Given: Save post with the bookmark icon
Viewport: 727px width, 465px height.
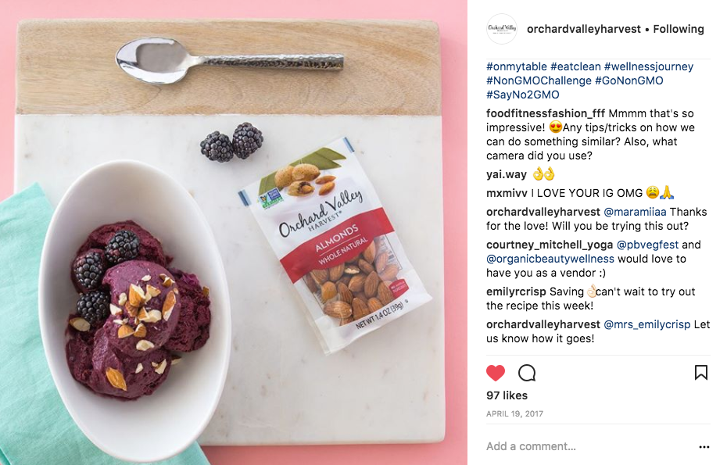Looking at the screenshot, I should tap(700, 372).
